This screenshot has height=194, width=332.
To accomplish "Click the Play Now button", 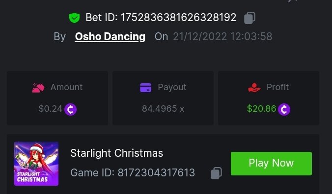I will pyautogui.click(x=271, y=164).
